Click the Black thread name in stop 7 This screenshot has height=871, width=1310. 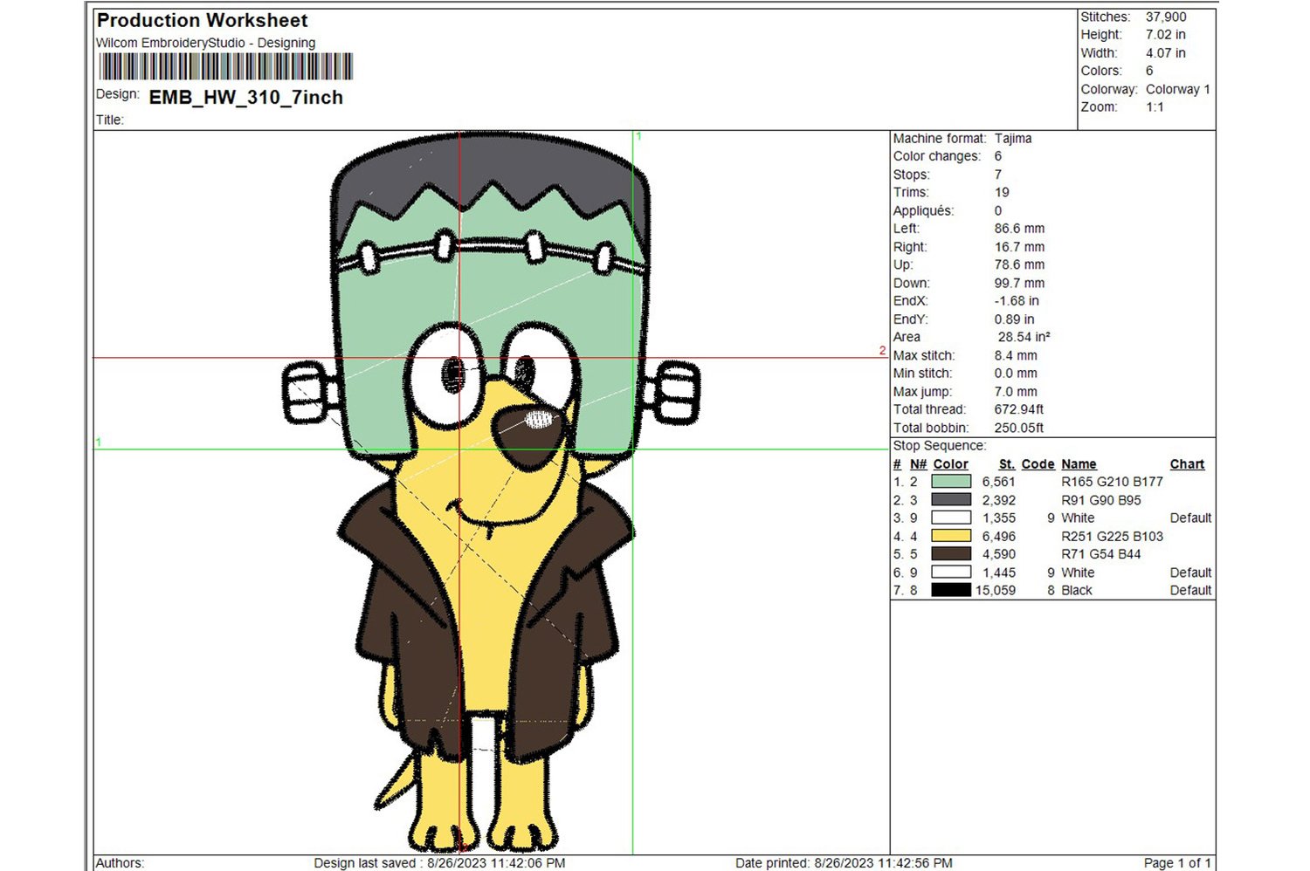coord(1077,590)
